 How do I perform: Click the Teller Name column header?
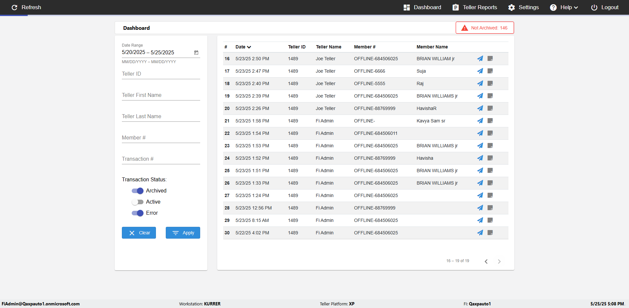coord(329,47)
